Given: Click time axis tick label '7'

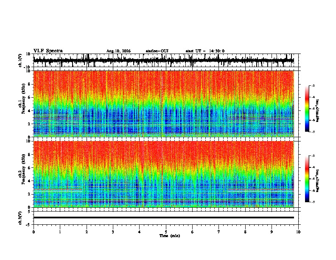Looking at the screenshot, I should (x=219, y=232).
